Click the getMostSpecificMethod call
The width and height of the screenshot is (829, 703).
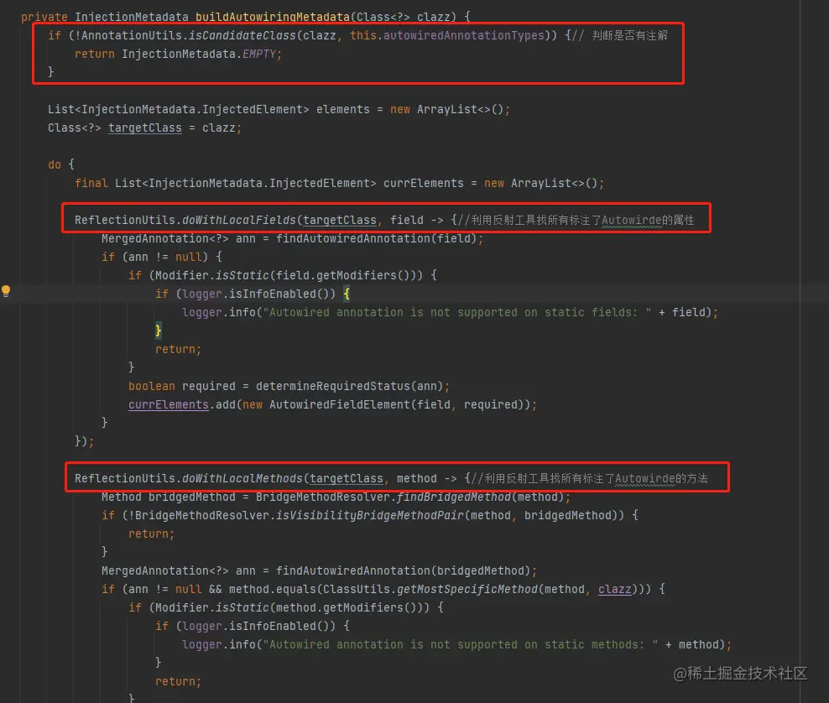467,590
